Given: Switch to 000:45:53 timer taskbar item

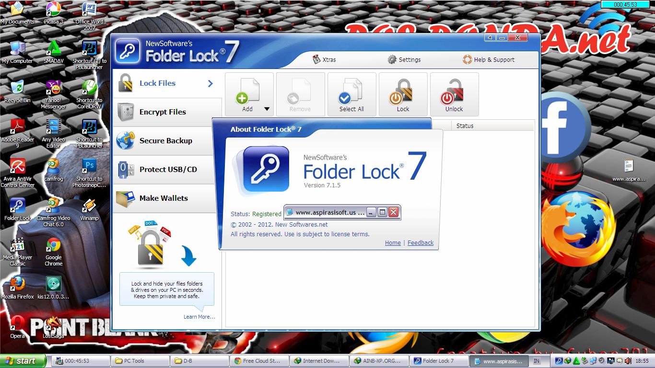Looking at the screenshot, I should click(81, 361).
